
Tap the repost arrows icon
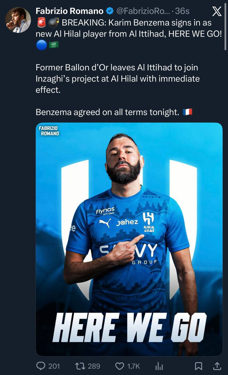tap(79, 366)
